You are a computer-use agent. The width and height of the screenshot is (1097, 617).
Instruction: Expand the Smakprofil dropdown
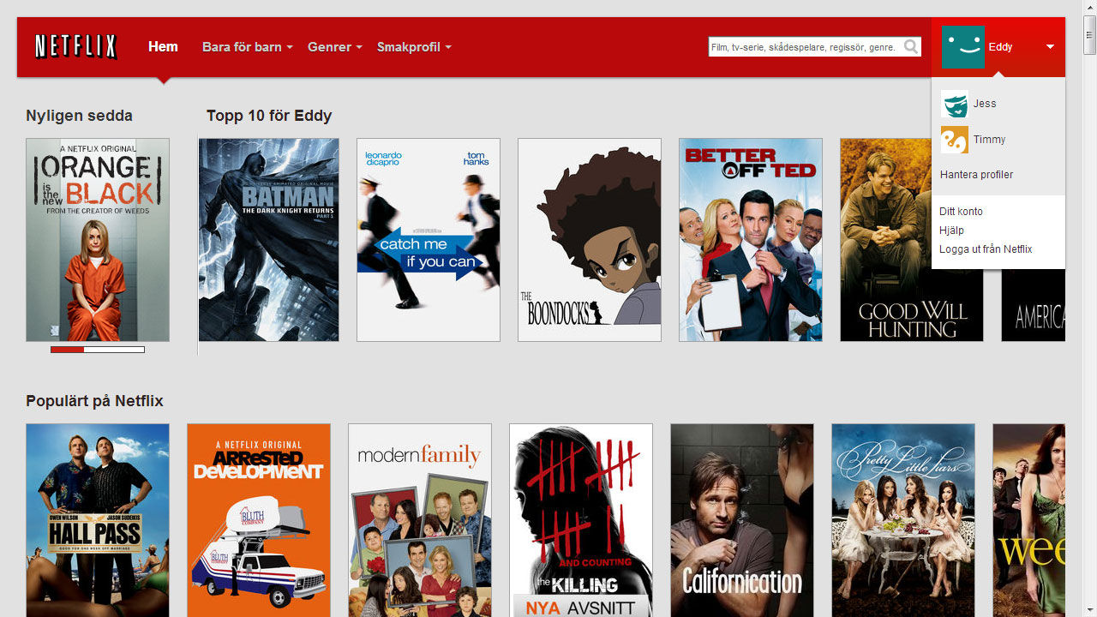pos(413,47)
